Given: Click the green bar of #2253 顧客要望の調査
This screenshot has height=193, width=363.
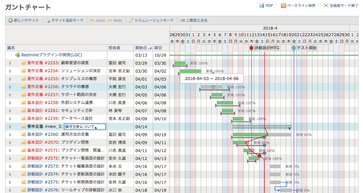Looking at the screenshot, I should click(180, 63).
